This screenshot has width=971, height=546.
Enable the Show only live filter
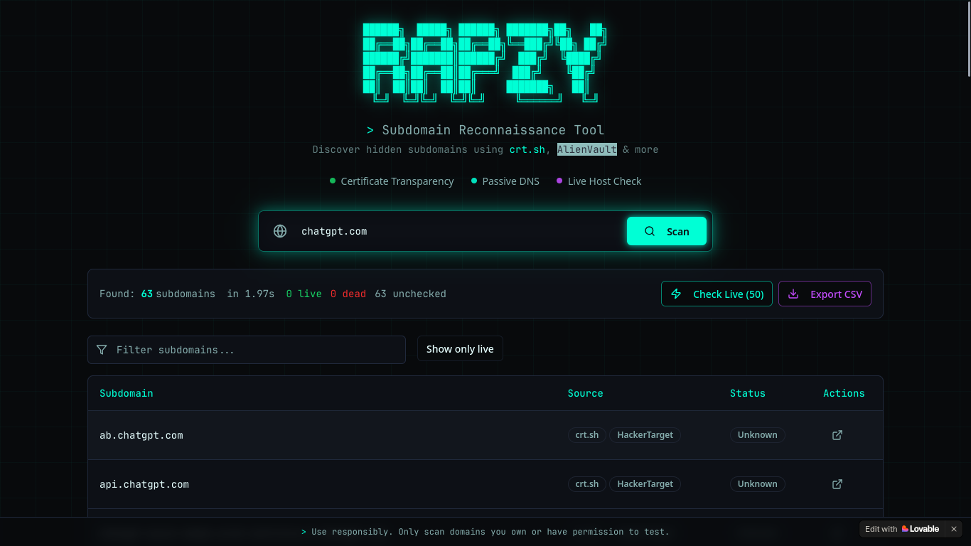pos(460,348)
